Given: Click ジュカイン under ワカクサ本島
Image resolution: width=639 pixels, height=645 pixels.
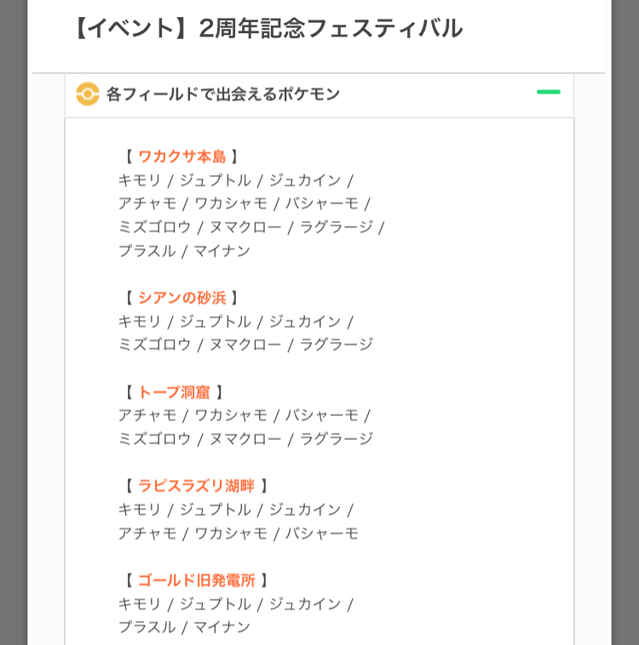Looking at the screenshot, I should tap(305, 180).
